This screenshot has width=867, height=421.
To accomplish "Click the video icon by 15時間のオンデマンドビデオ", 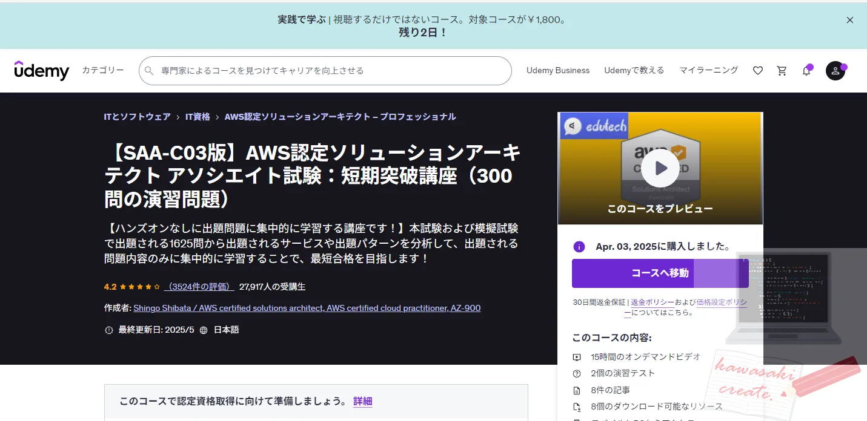I will click(x=577, y=357).
